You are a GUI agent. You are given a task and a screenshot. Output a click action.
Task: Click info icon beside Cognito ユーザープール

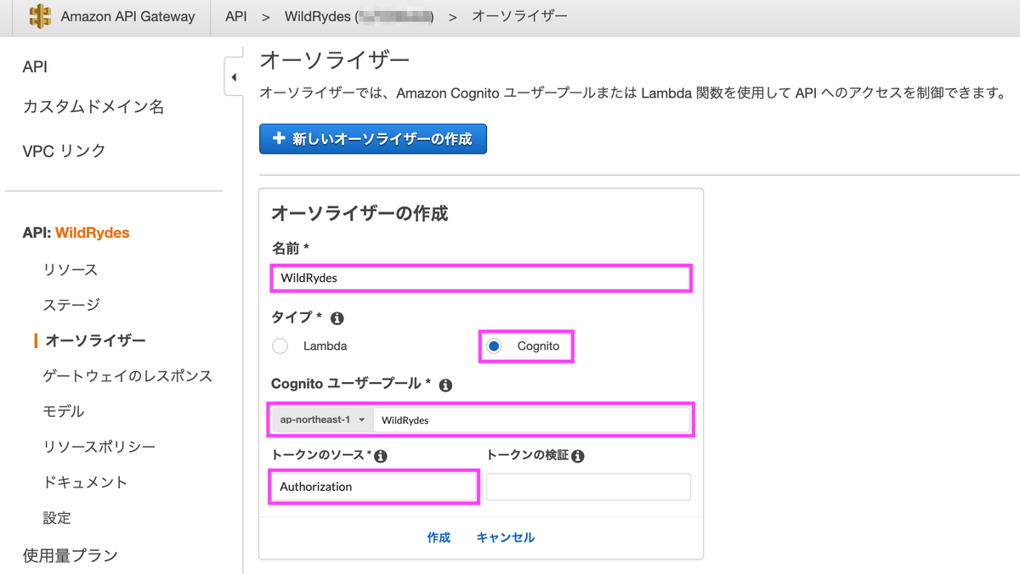[x=445, y=385]
